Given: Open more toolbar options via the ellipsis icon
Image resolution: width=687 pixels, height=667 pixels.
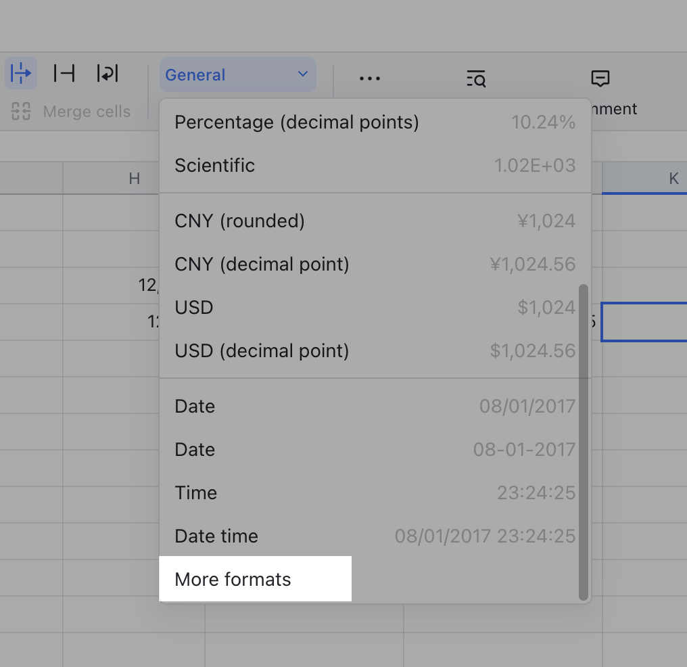Looking at the screenshot, I should pos(369,78).
